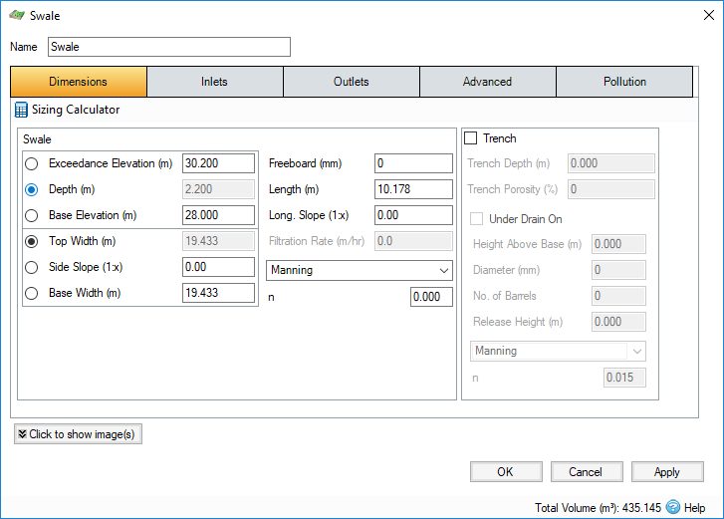Image resolution: width=724 pixels, height=519 pixels.
Task: Switch to the Inlets tab
Action: 214,82
